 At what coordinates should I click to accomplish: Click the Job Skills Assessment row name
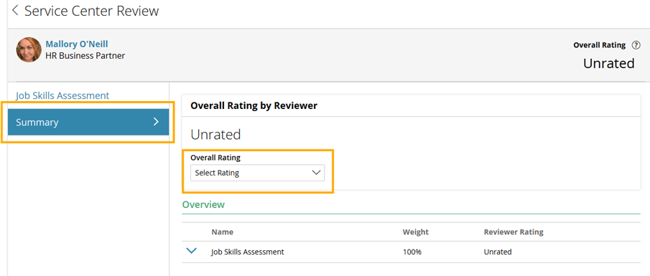[248, 252]
